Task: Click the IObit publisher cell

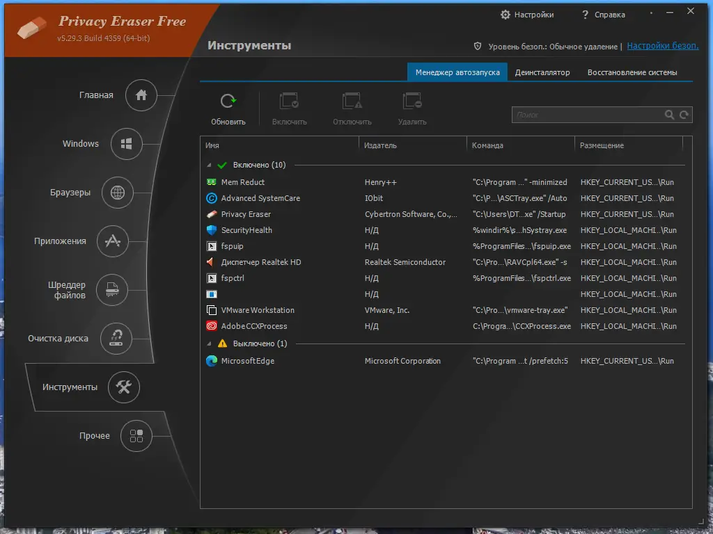Action: pos(374,198)
